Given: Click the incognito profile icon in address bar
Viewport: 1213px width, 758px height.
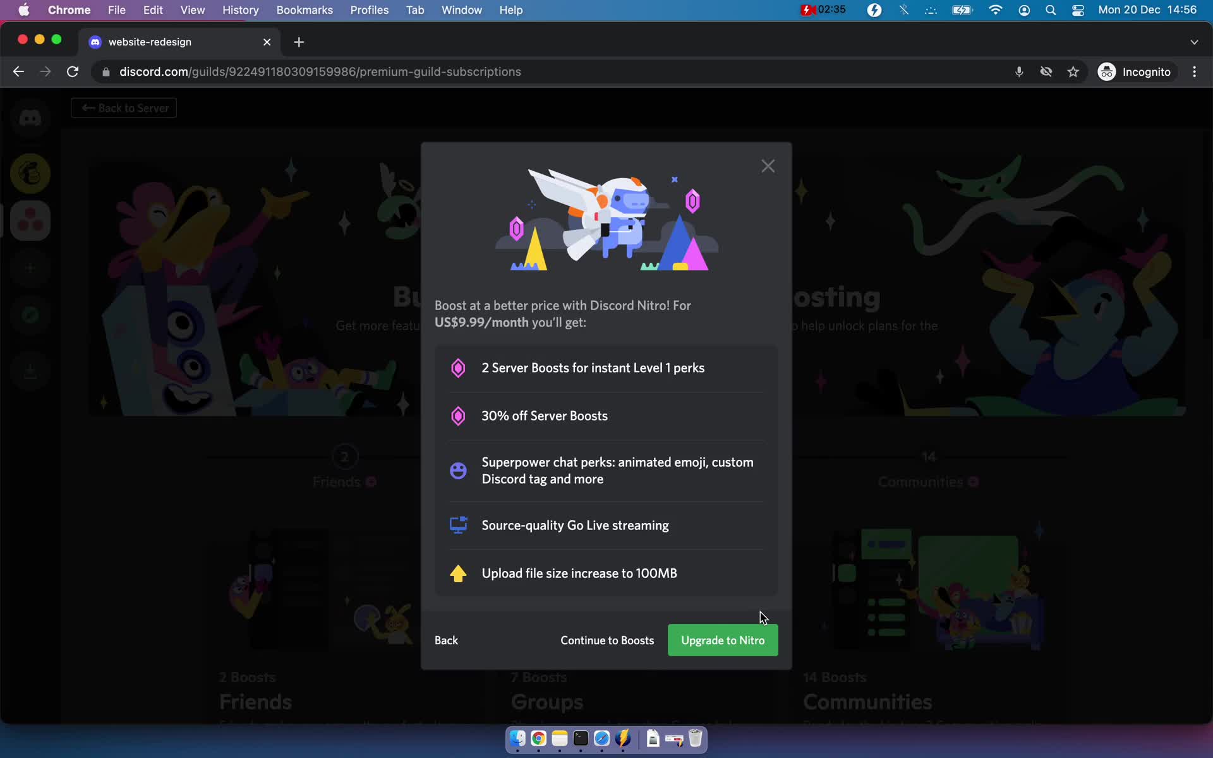Looking at the screenshot, I should (1106, 71).
